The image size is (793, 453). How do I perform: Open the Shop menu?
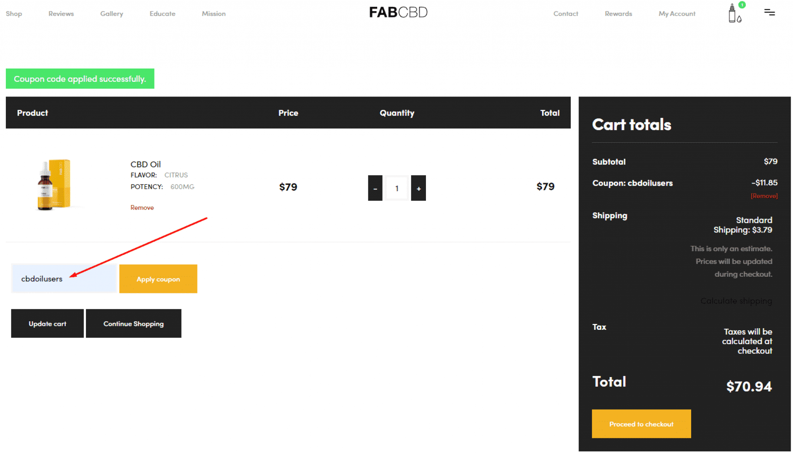tap(14, 14)
